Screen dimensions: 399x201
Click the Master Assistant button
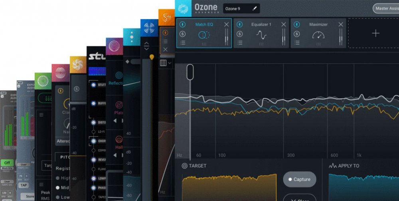click(x=386, y=8)
